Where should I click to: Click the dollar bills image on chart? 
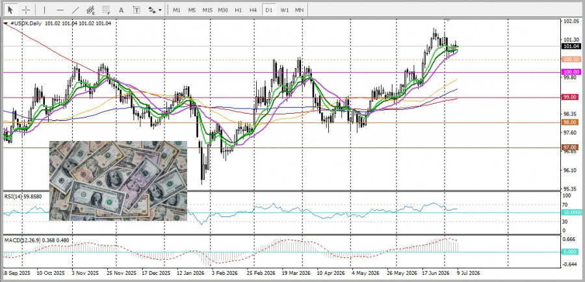point(118,181)
